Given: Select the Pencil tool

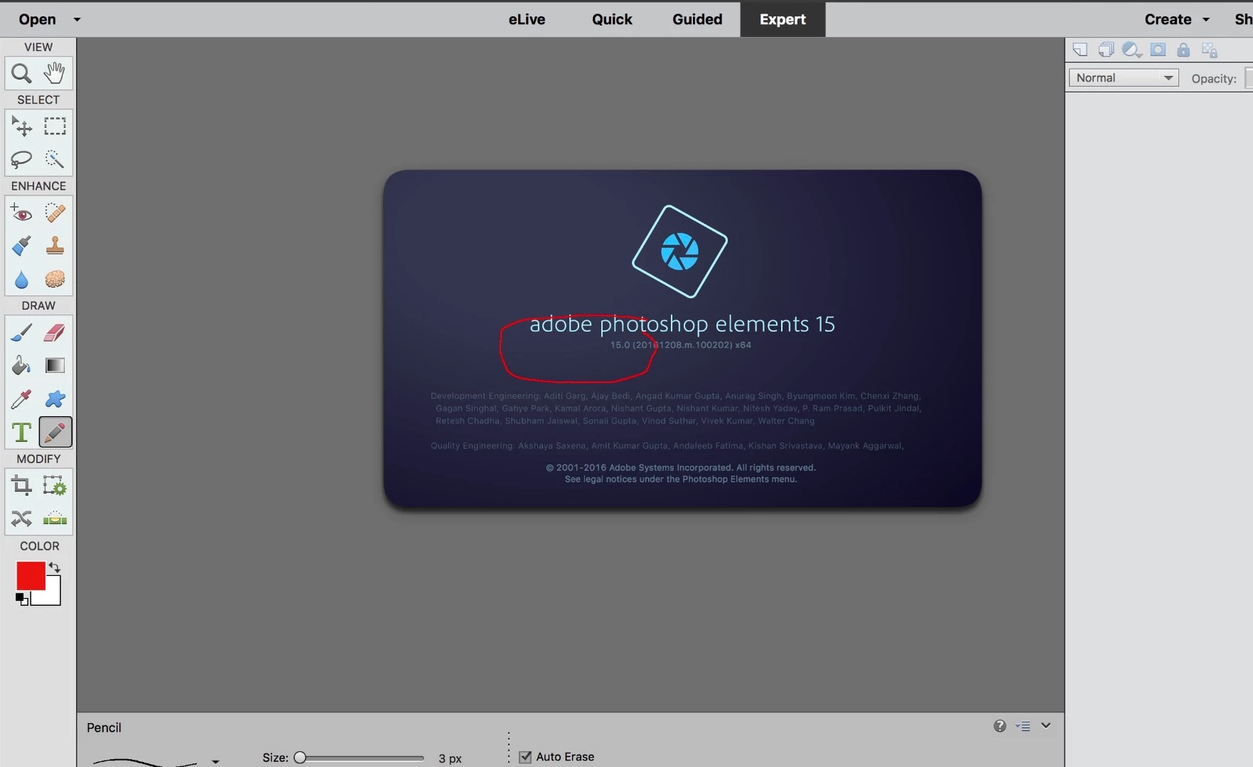Looking at the screenshot, I should click(55, 432).
